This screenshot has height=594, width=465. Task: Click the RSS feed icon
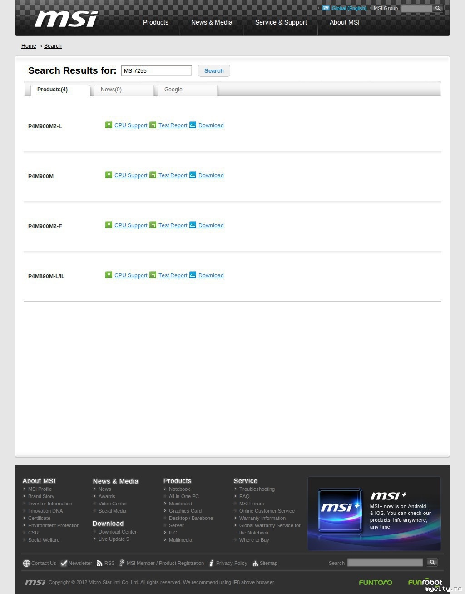[99, 564]
